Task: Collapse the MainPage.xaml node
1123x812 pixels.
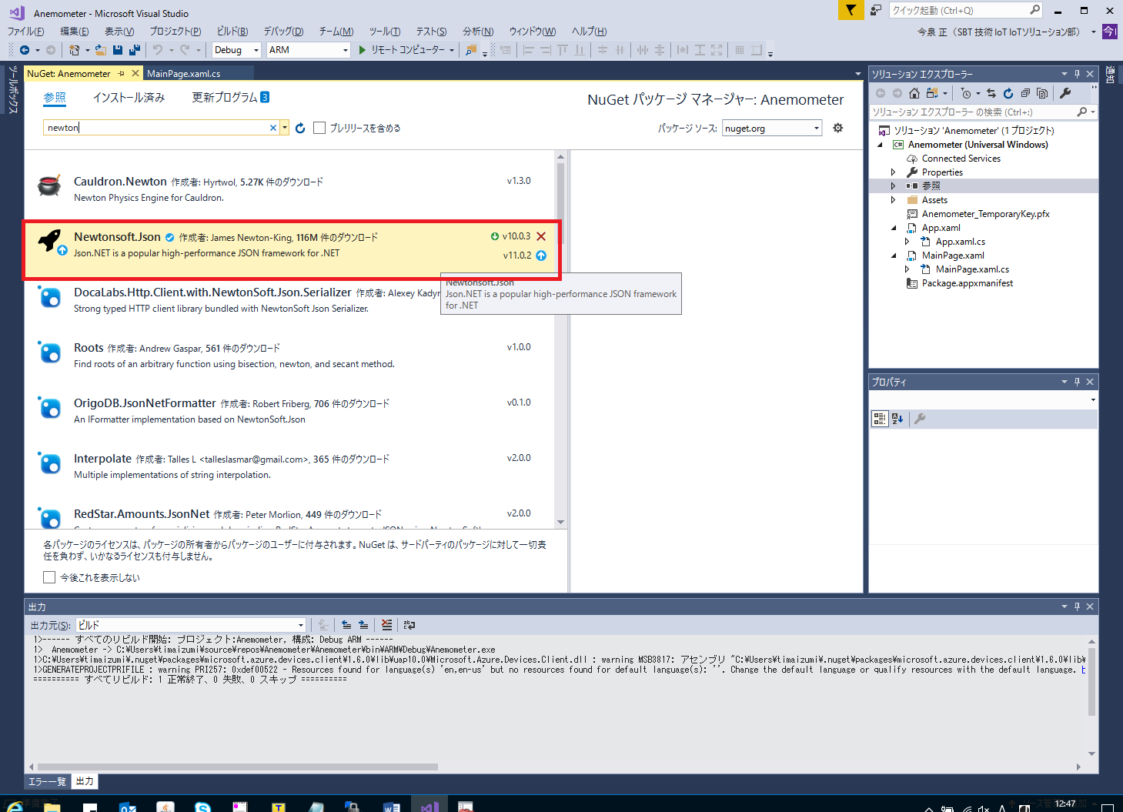Action: (x=893, y=256)
